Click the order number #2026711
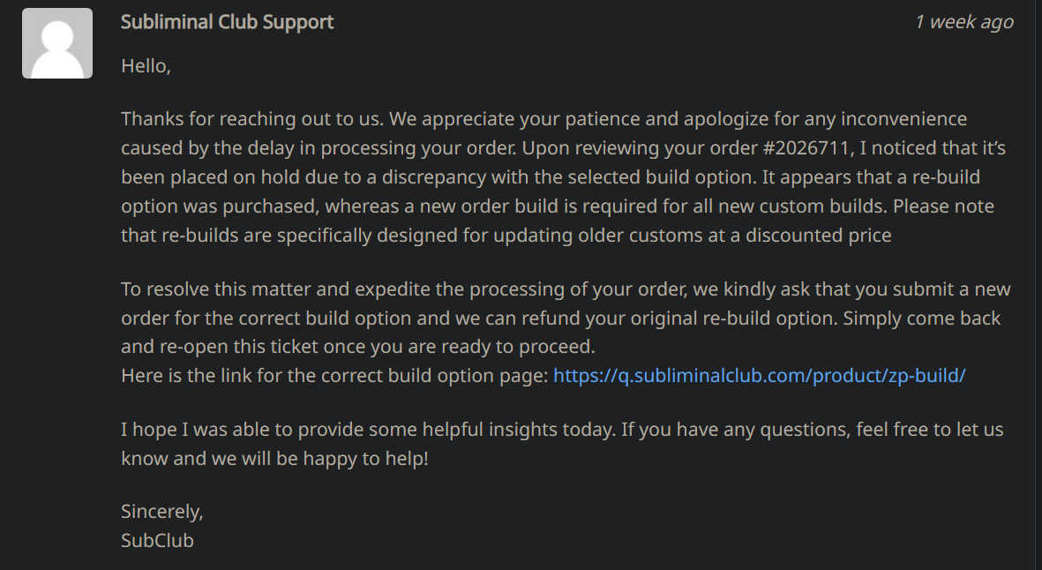 tap(806, 147)
